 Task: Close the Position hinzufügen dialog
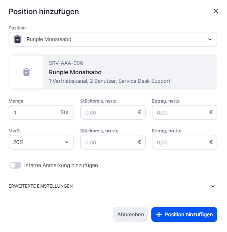[215, 11]
